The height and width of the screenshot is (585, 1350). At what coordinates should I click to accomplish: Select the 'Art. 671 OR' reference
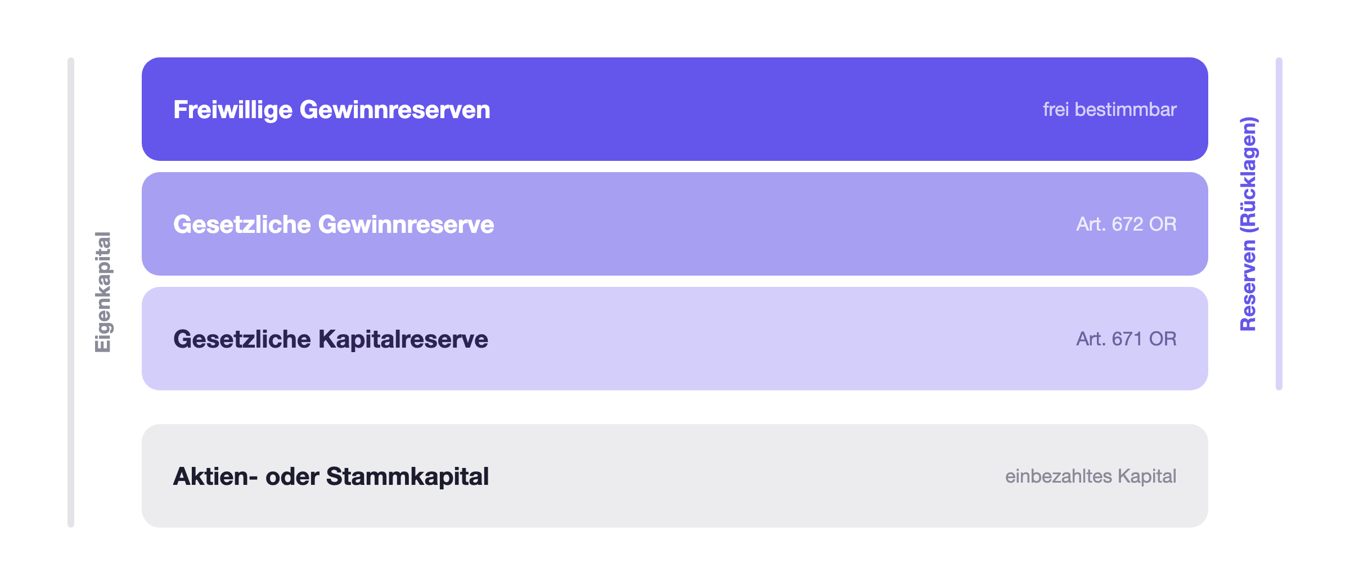pos(1126,339)
